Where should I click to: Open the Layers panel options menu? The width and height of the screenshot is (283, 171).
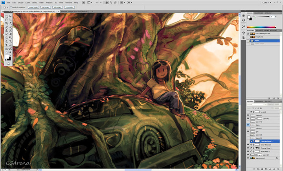(281, 101)
